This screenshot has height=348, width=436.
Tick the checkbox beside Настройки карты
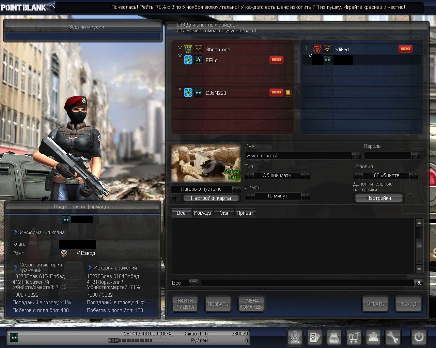click(174, 198)
